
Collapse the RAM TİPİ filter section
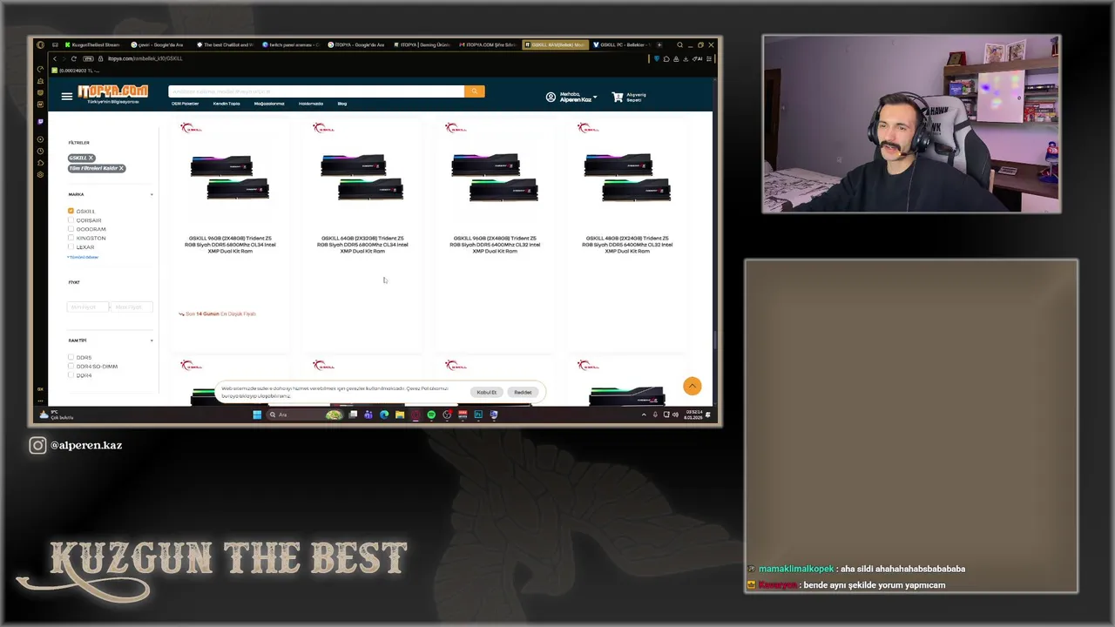(152, 340)
